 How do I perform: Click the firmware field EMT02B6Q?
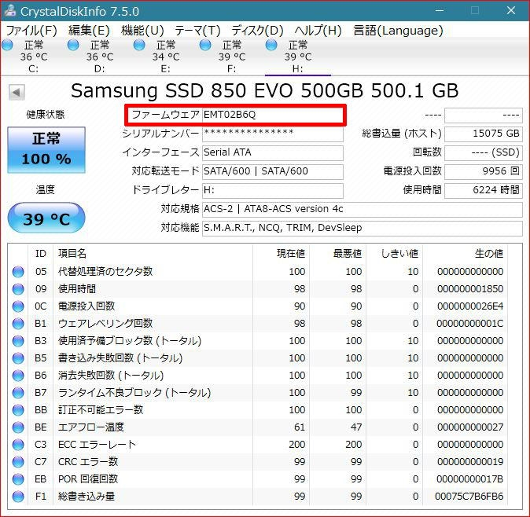[x=272, y=115]
